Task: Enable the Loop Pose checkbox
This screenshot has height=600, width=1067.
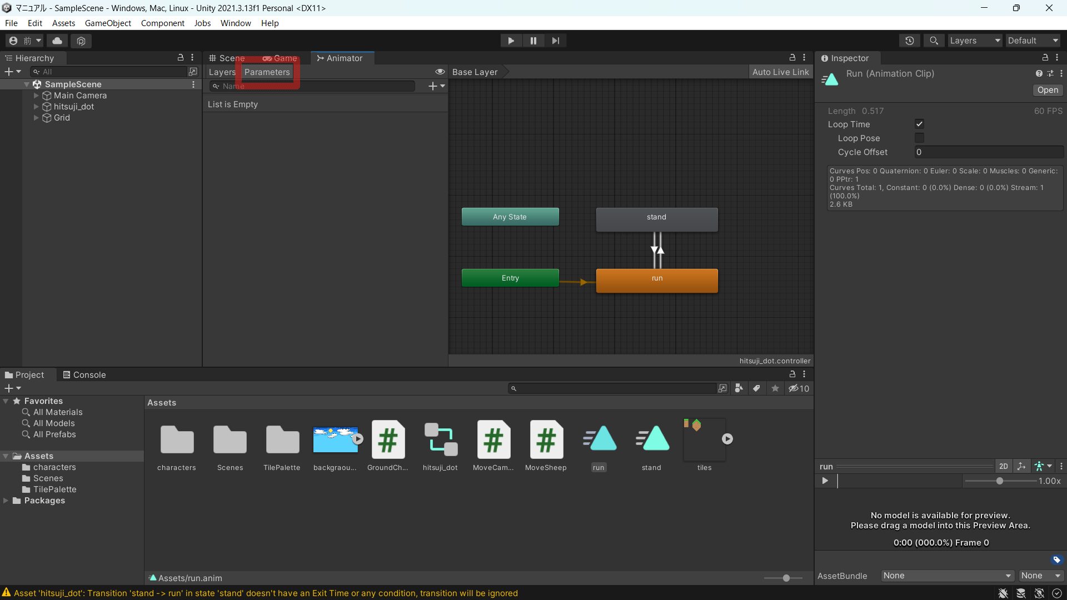Action: [919, 138]
